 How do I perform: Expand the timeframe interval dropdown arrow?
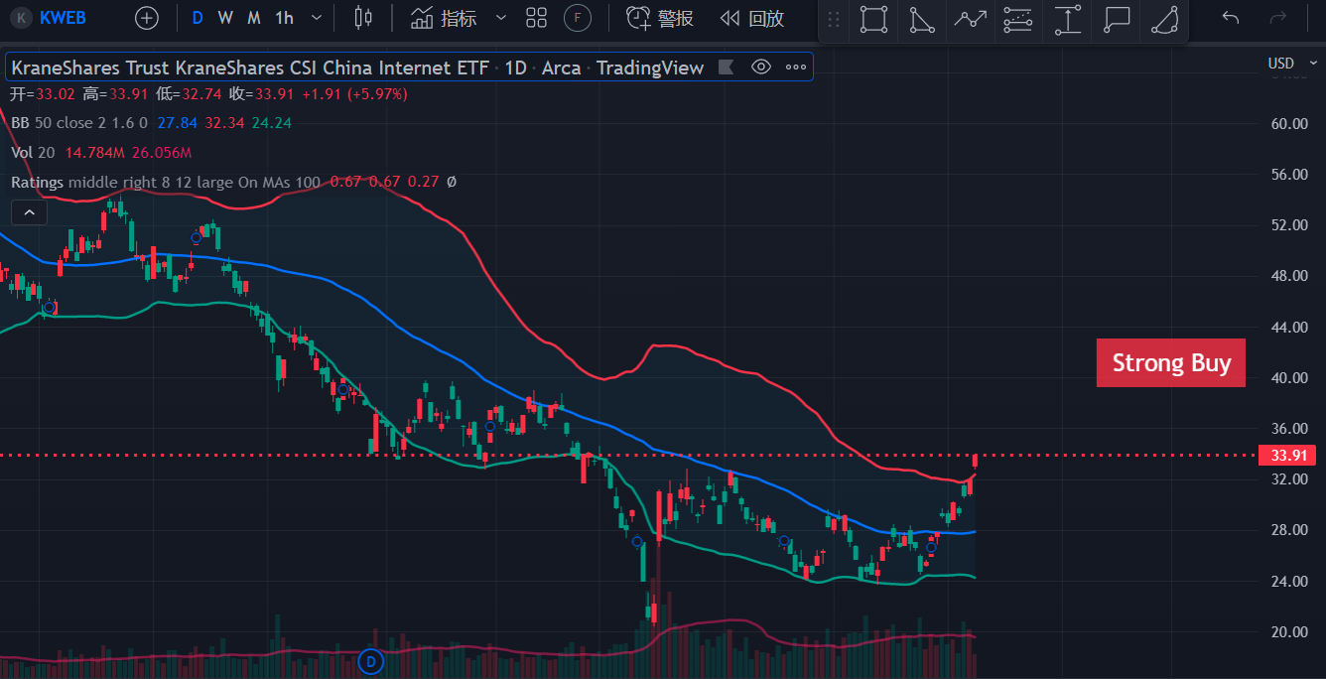click(316, 18)
